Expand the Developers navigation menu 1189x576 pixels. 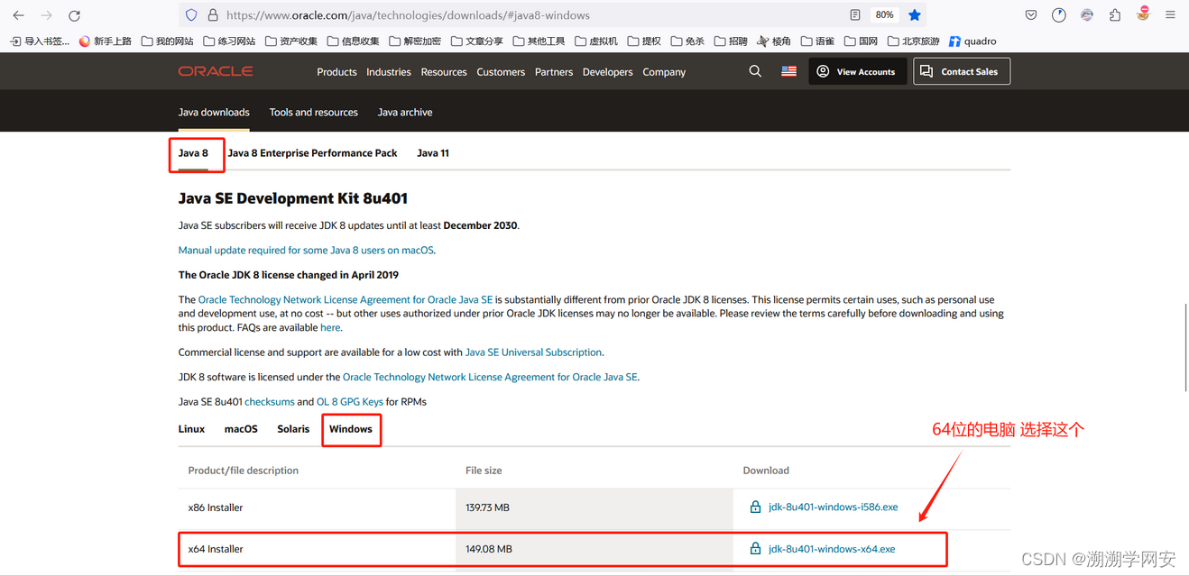pos(607,72)
